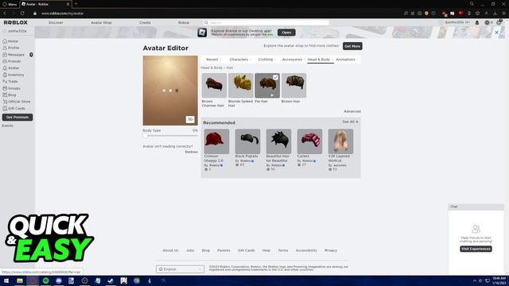Expand the Animations tab dropdown

coord(347,60)
